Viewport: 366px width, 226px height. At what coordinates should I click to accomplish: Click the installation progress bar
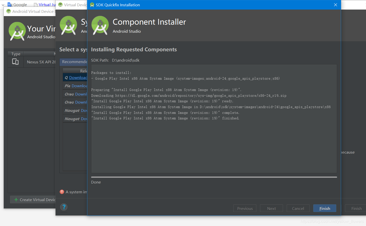(x=214, y=177)
